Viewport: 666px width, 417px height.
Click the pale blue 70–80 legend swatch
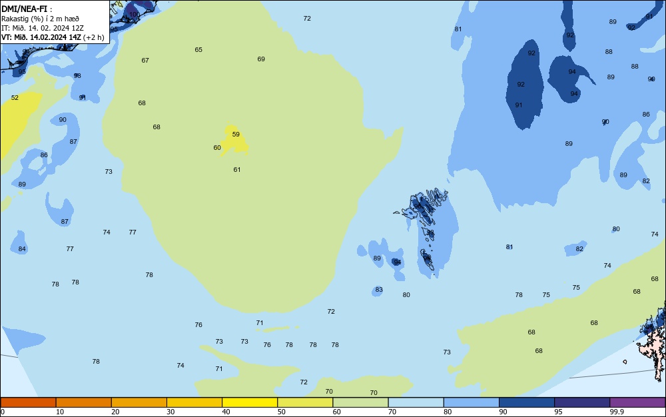pyautogui.click(x=416, y=402)
